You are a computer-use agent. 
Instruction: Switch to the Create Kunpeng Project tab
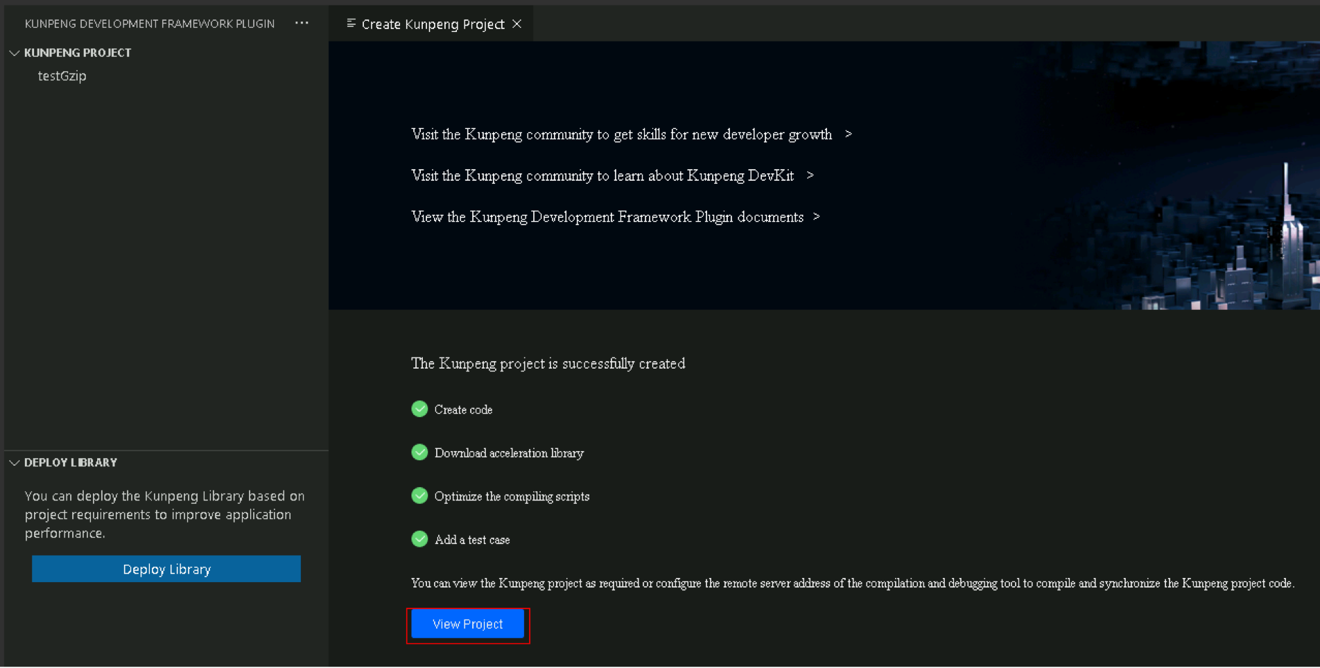click(433, 24)
